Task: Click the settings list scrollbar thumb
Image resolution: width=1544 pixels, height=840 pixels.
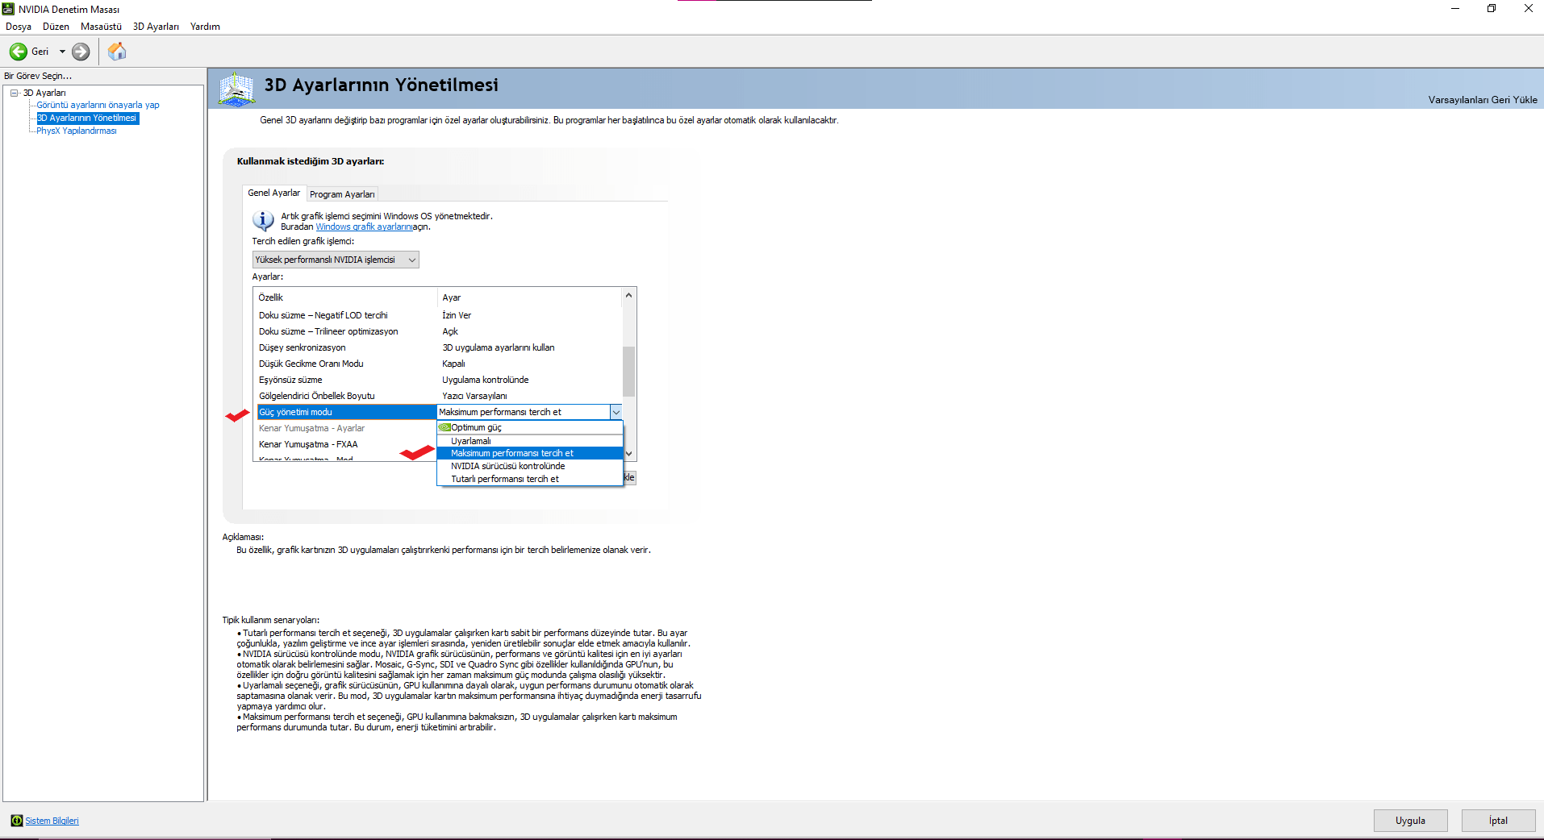Action: pyautogui.click(x=629, y=372)
